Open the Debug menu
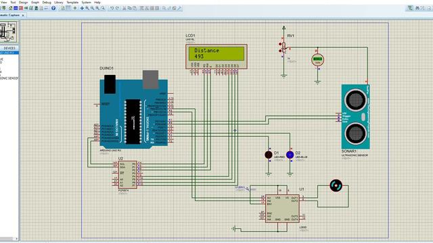 [47, 2]
